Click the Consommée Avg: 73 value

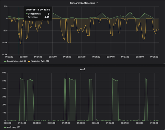point(23,61)
